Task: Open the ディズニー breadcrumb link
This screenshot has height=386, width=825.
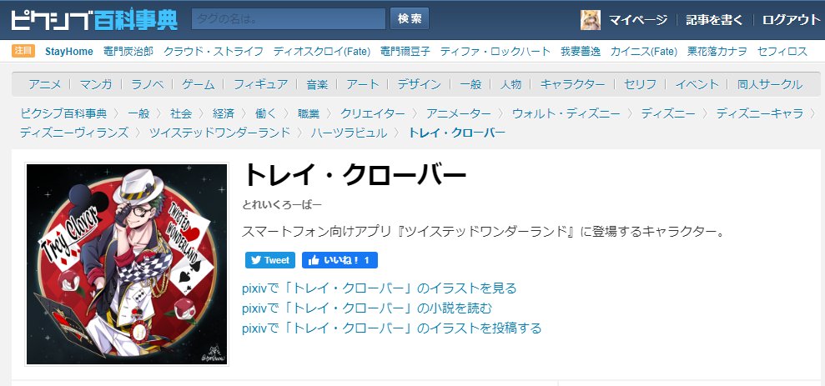Action: pos(667,113)
